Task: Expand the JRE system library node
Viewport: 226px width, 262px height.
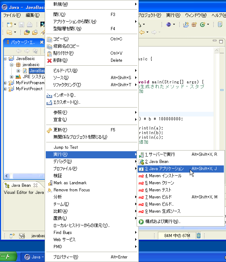Action: [x=12, y=77]
